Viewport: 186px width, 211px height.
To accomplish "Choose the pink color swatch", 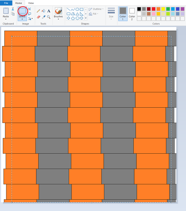I will (153, 14).
